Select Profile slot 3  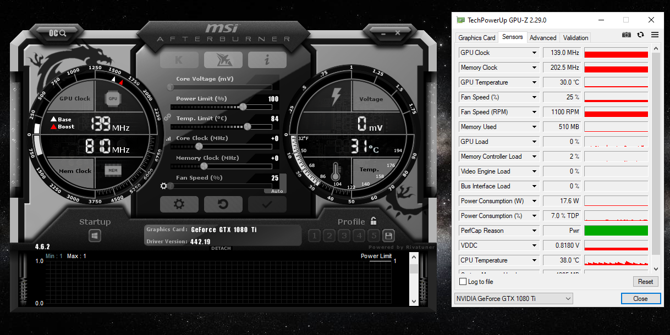coord(344,236)
